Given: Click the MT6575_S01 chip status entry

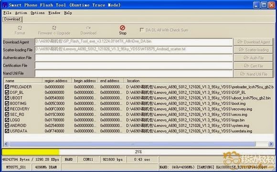Looking at the screenshot, I should (x=16, y=167).
